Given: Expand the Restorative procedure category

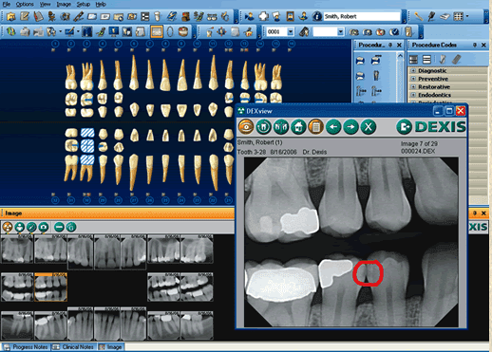Looking at the screenshot, I should tap(413, 86).
